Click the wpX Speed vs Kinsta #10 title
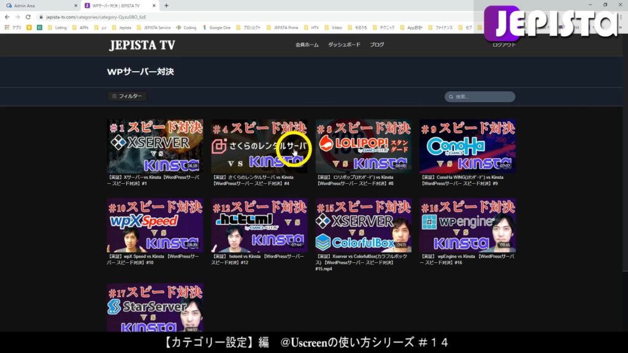This screenshot has width=628, height=353. (x=153, y=259)
